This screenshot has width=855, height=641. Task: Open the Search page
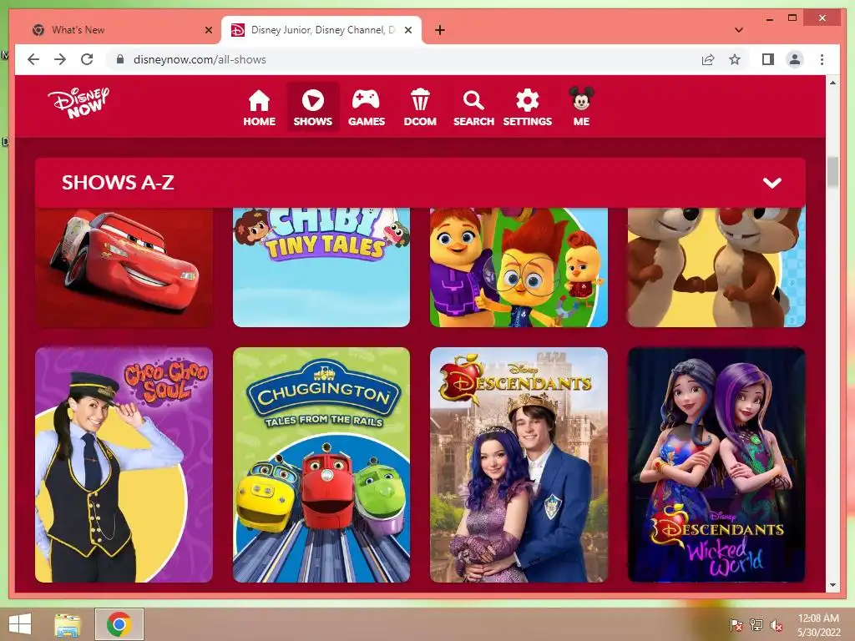tap(473, 108)
